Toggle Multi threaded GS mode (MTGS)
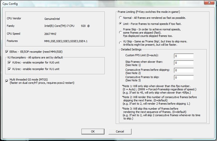This screenshot has height=141, width=217. click(7, 81)
